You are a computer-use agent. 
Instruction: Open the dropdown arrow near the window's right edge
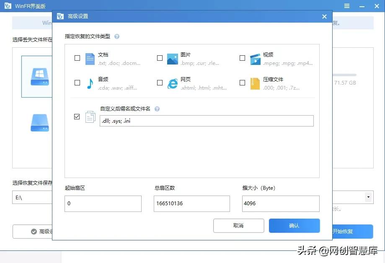click(368, 197)
